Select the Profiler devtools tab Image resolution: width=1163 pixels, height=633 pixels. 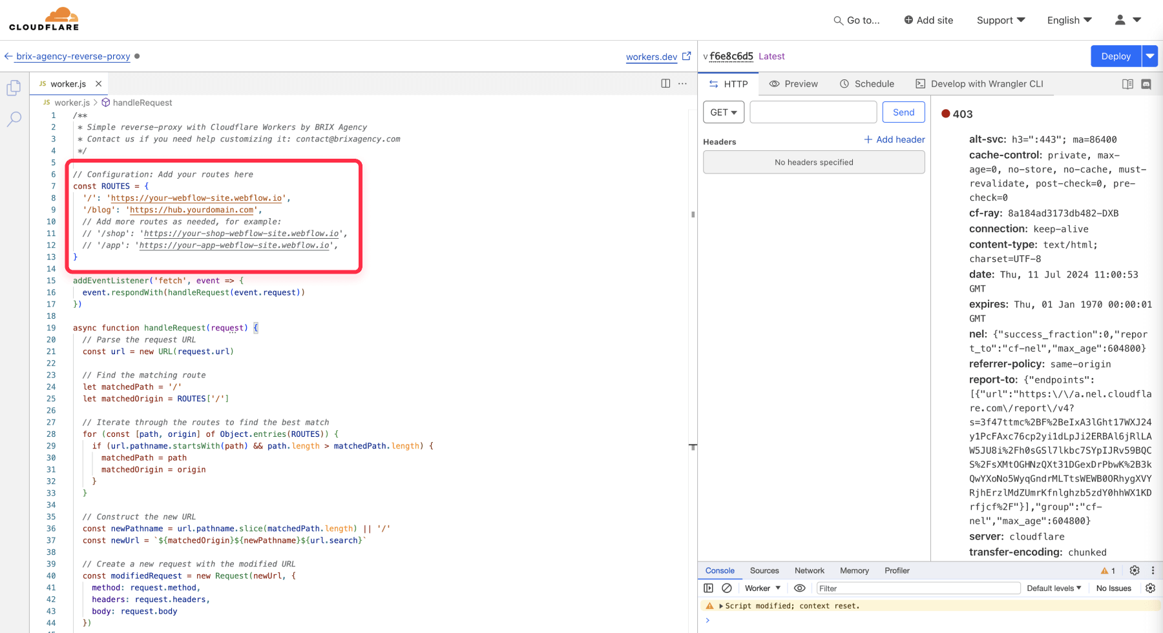[897, 570]
